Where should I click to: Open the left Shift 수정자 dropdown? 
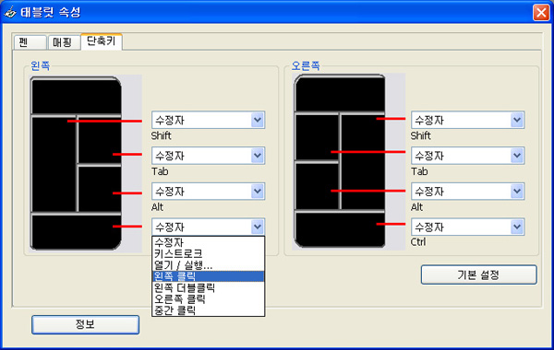tap(208, 120)
